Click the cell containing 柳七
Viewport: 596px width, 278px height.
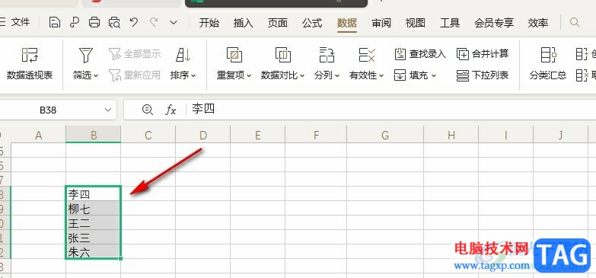[94, 209]
